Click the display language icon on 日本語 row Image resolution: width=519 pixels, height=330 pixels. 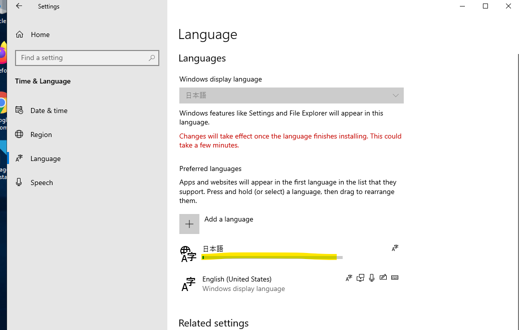395,248
